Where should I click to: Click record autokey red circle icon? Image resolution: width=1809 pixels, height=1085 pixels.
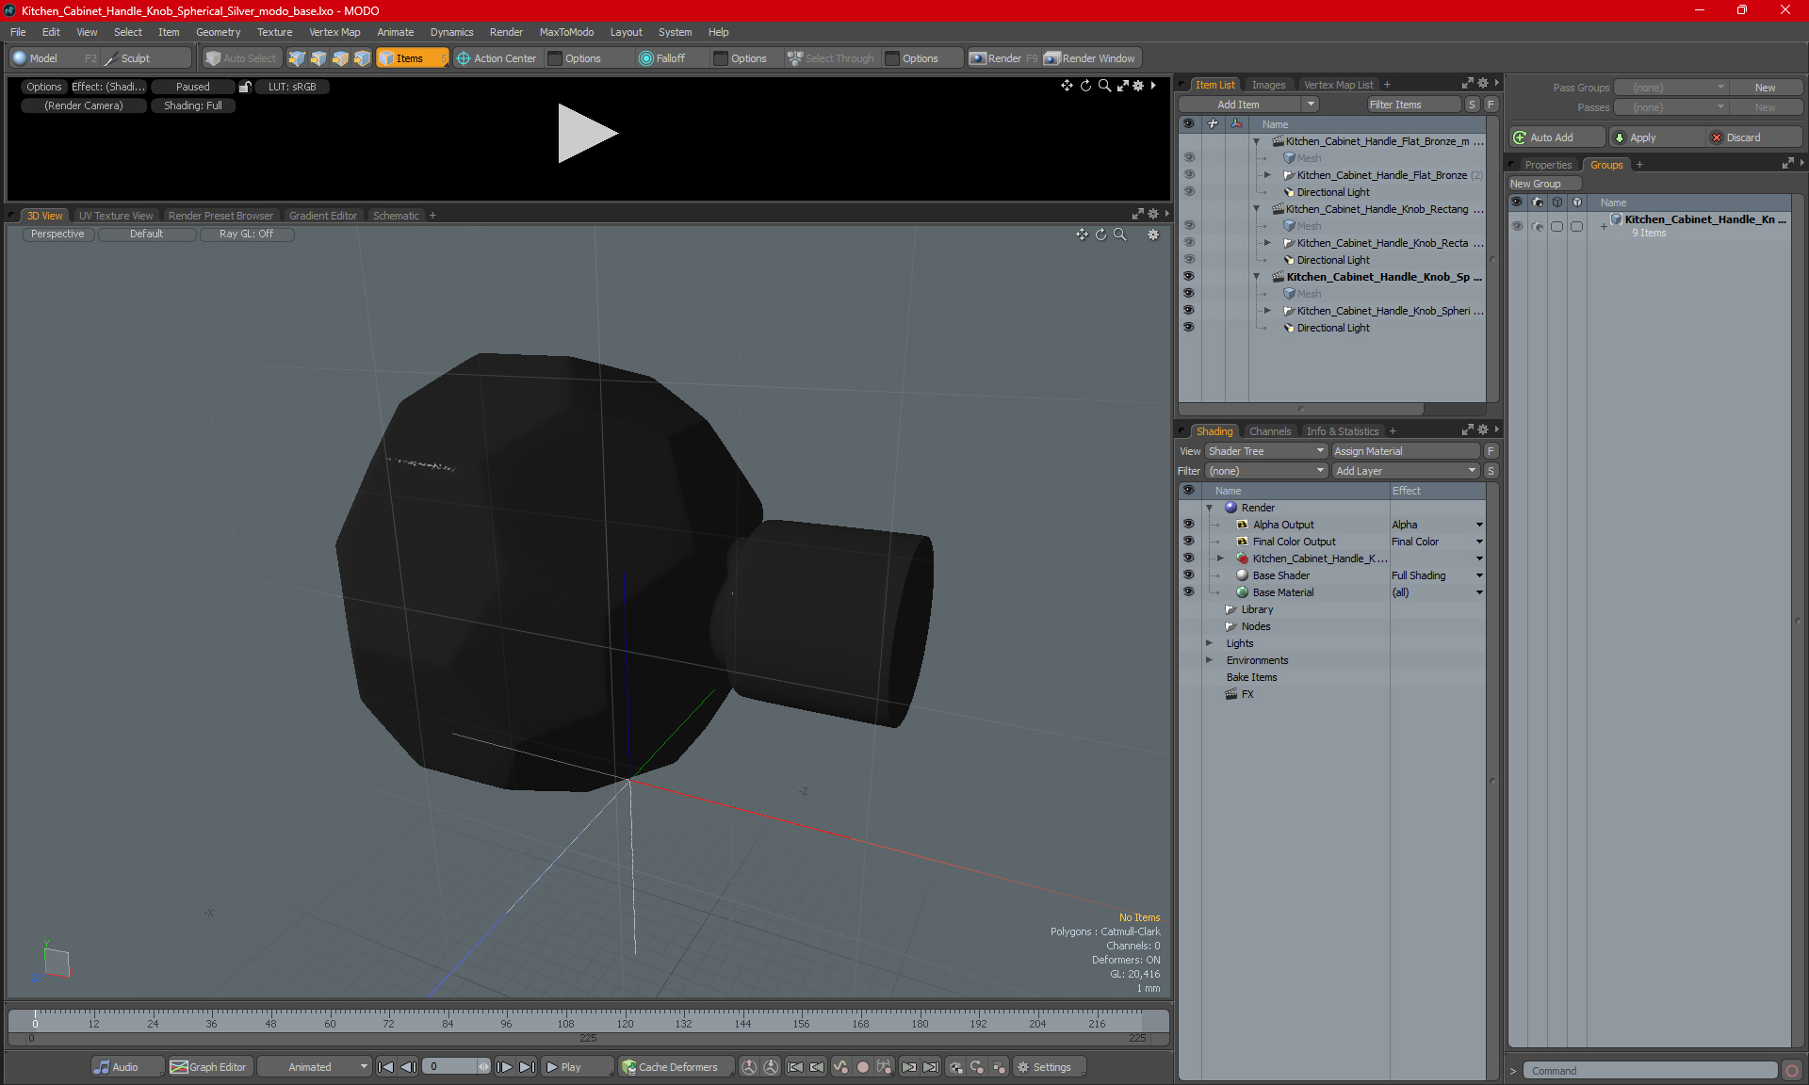tap(862, 1067)
